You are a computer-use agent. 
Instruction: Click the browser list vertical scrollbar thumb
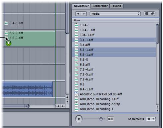tap(157, 34)
